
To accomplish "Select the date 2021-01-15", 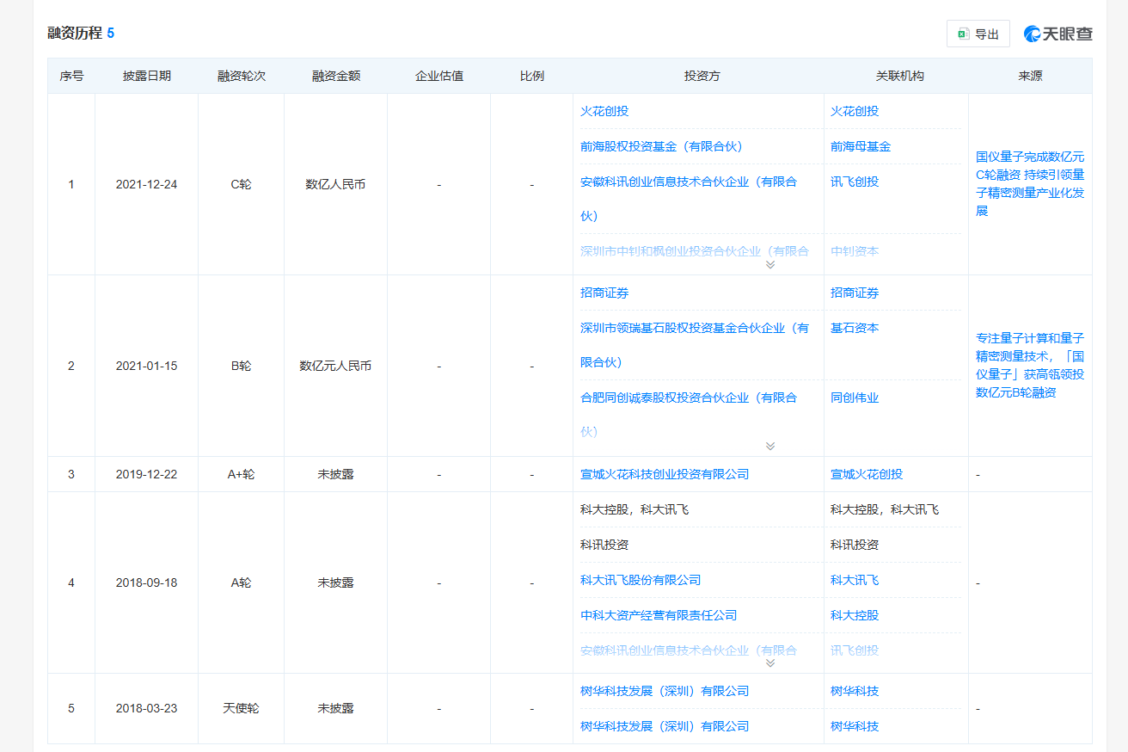I will [x=147, y=366].
